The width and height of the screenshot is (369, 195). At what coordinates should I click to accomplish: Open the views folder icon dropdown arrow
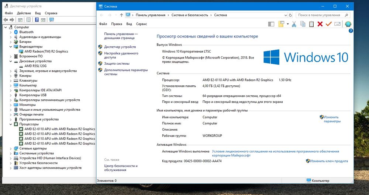pyautogui.click(x=287, y=24)
